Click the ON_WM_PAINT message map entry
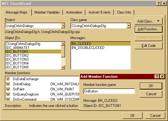The width and height of the screenshot is (168, 121). [62, 89]
